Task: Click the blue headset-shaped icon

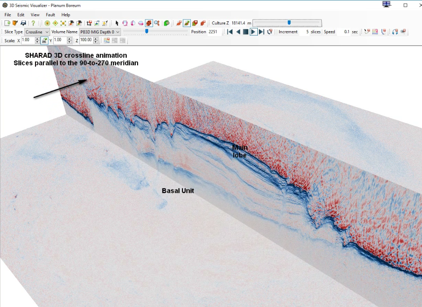Action: click(395, 32)
